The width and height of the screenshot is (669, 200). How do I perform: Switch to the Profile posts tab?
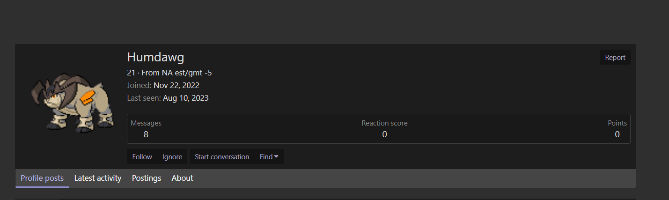pyautogui.click(x=42, y=178)
